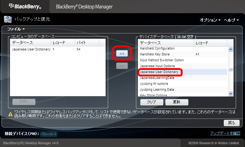The width and height of the screenshot is (245, 147).
Task: Click the レコード header in device list
Action: [x=210, y=43]
